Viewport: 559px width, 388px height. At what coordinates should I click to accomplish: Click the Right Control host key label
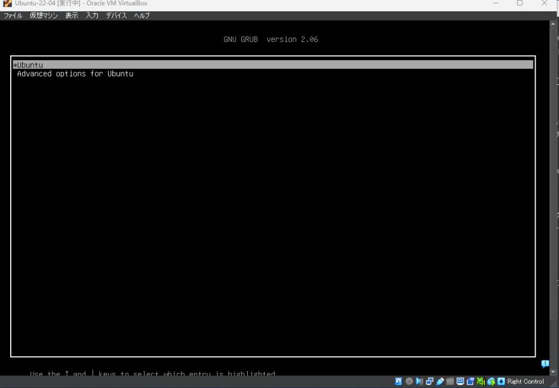pos(525,381)
